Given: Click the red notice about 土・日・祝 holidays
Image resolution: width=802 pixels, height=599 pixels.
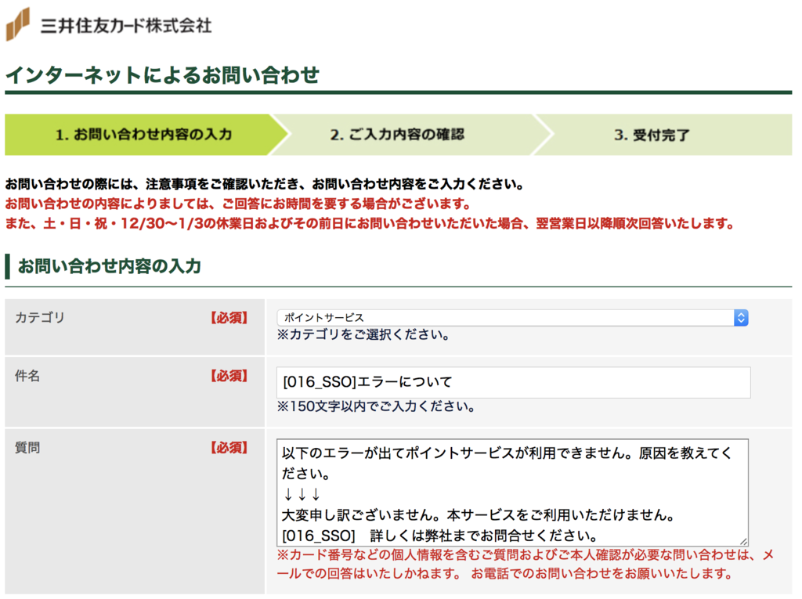Looking at the screenshot, I should coord(370,223).
